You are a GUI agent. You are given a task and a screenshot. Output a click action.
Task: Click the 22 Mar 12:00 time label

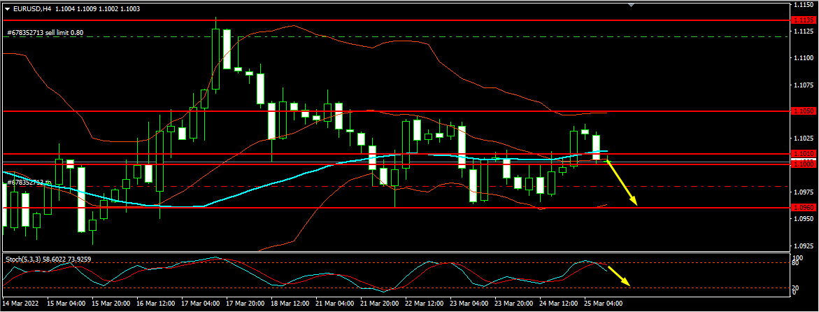pyautogui.click(x=425, y=304)
